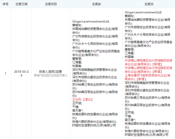
Task: Click 苏州钟鼎三号创业投资中心 in 变更前 column
Action: 95,86
